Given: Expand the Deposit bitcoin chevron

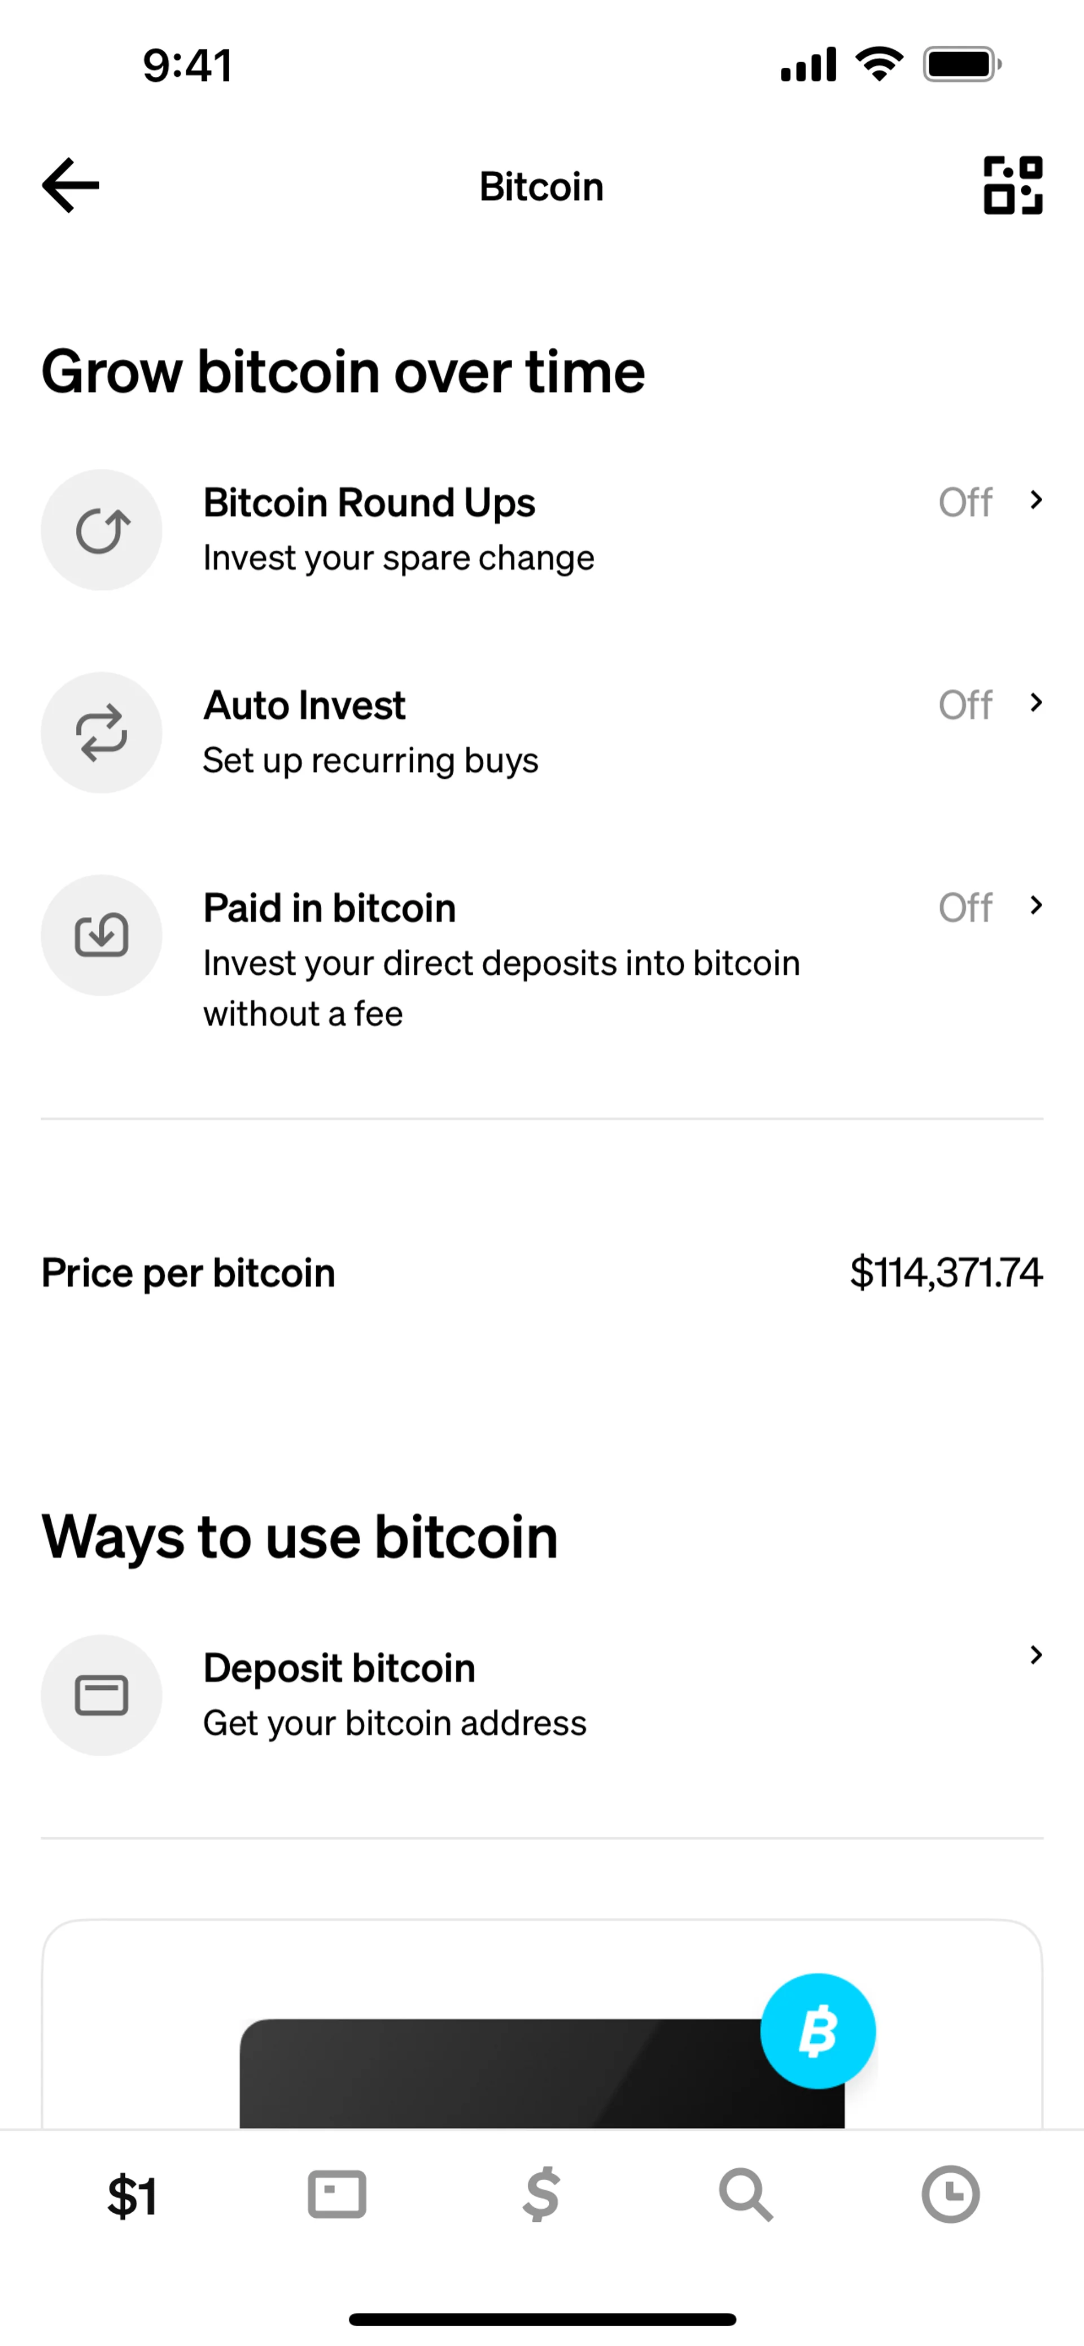Looking at the screenshot, I should pos(1036,1655).
